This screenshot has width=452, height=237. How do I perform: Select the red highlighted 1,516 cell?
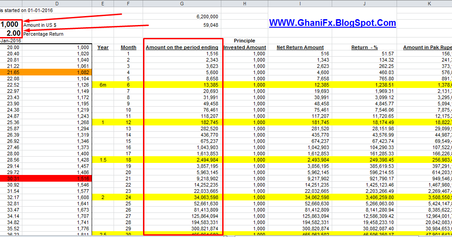[57, 179]
